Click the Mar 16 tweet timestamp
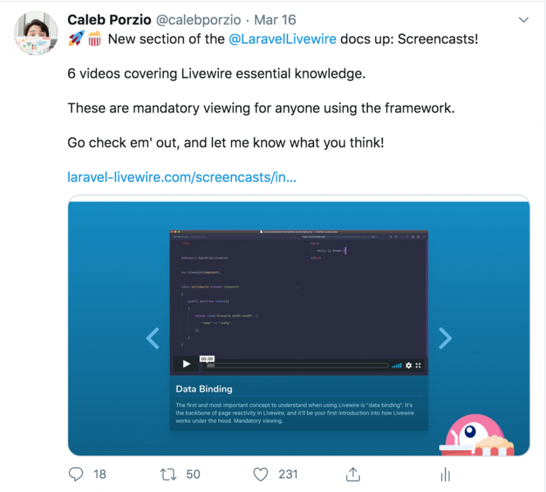This screenshot has height=492, width=546. (x=275, y=20)
